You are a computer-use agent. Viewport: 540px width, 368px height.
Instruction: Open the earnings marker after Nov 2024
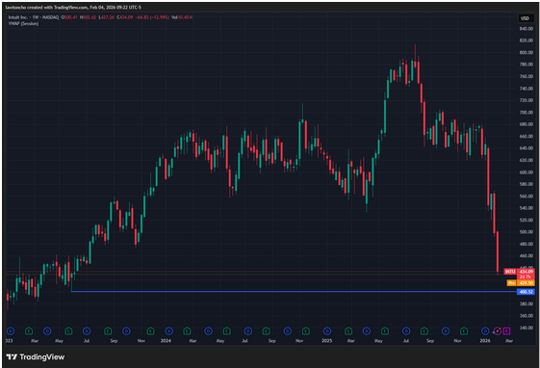(x=306, y=331)
